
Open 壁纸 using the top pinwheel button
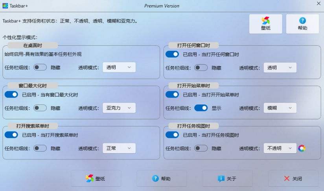[265, 24]
